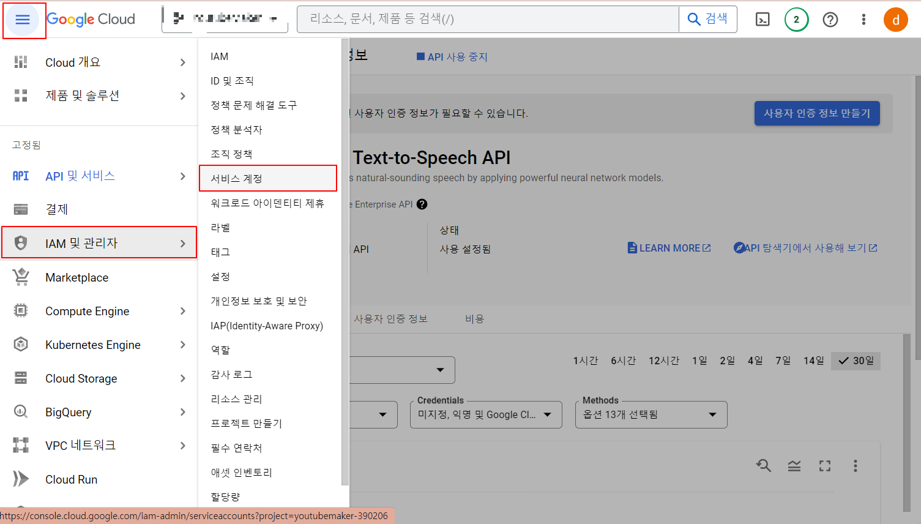Open the LEARN MORE link
Viewport: 921px width, 524px height.
tap(669, 248)
